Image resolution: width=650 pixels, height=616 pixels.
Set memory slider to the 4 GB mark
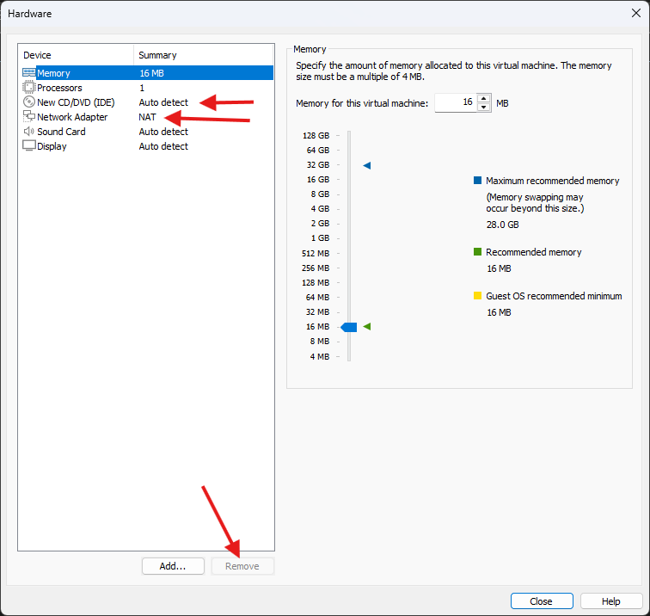[x=349, y=209]
